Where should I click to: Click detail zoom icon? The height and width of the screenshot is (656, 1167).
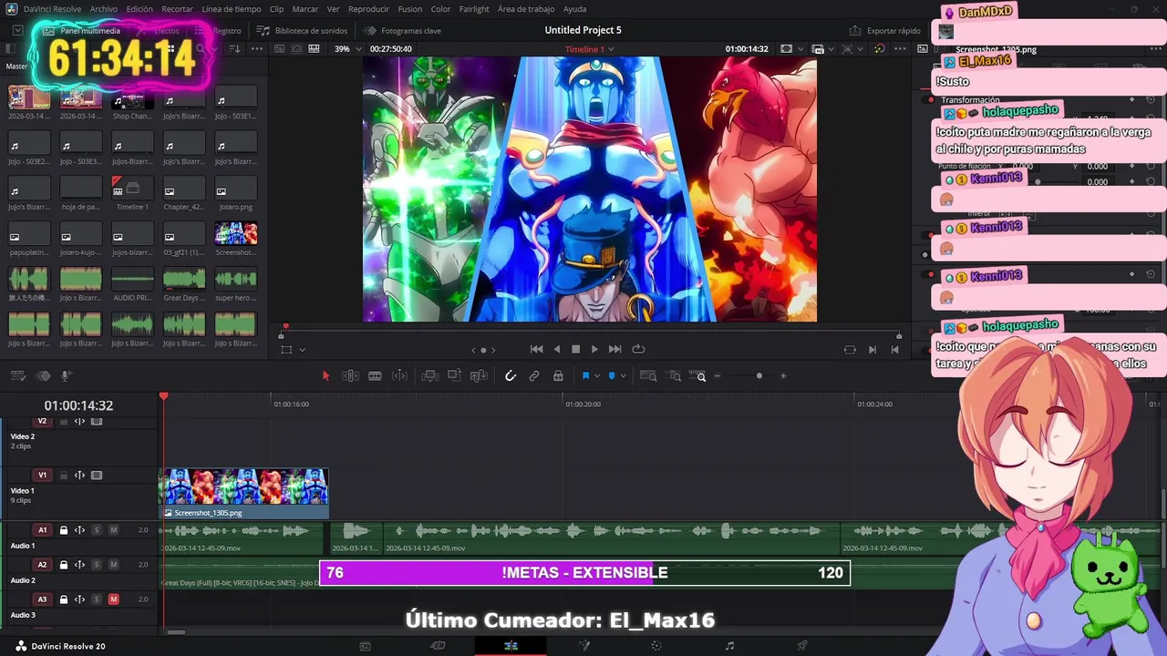tap(675, 375)
